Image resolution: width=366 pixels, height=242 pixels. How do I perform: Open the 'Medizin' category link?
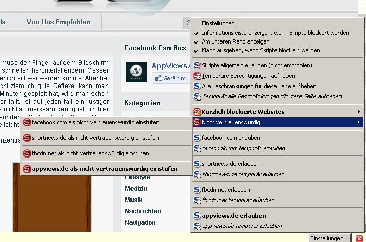point(136,189)
